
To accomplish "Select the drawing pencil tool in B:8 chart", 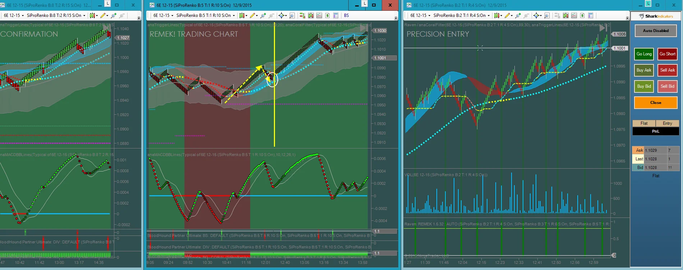I will click(104, 15).
